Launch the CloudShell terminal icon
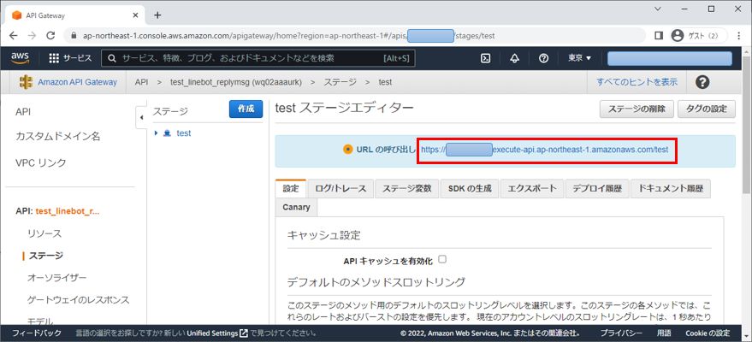 (485, 58)
